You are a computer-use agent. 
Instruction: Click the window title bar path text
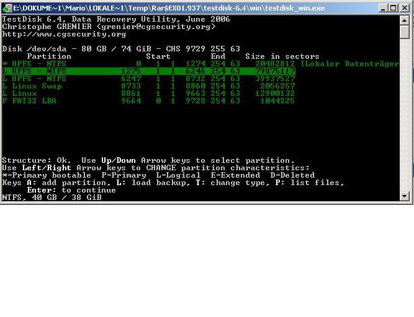[x=169, y=8]
